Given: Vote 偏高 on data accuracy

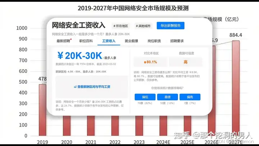Looking at the screenshot, I should [x=190, y=97].
